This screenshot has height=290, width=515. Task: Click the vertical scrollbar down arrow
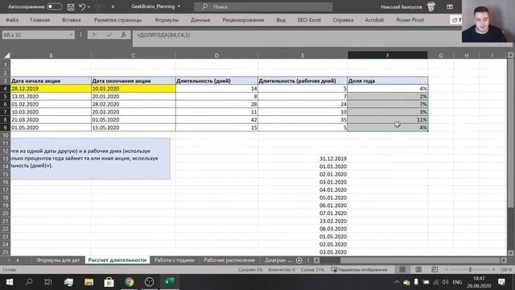[511, 253]
